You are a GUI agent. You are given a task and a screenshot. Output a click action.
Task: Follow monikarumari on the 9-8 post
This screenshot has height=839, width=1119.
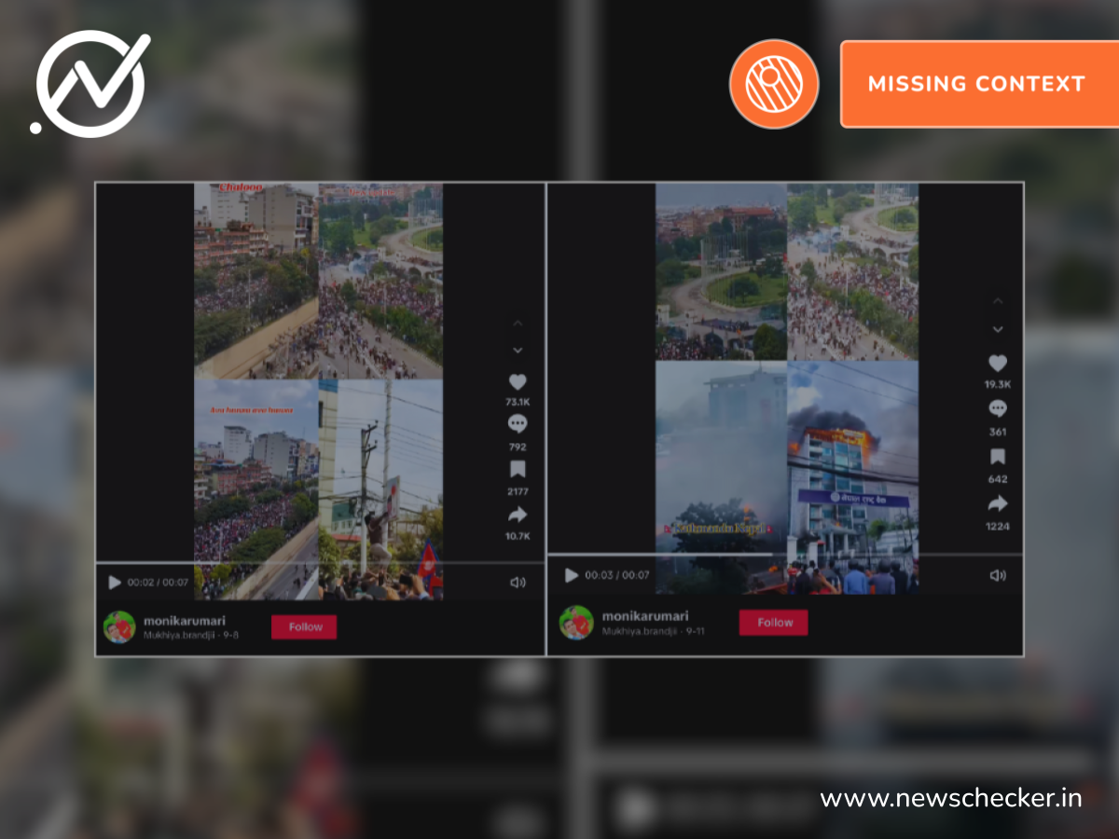pyautogui.click(x=304, y=627)
